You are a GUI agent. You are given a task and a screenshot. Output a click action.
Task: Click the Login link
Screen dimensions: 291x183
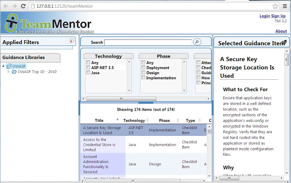tap(264, 16)
